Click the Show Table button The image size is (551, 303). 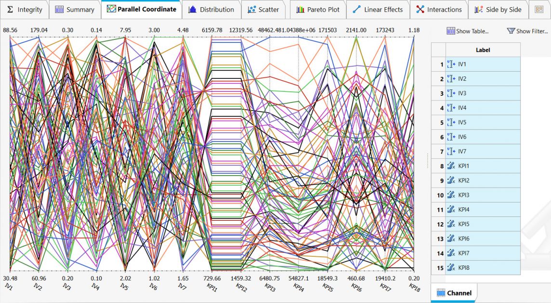click(x=467, y=31)
